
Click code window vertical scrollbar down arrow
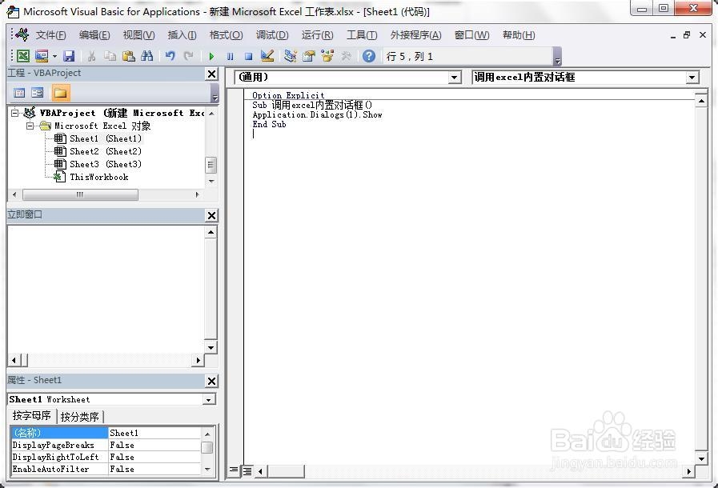[701, 458]
